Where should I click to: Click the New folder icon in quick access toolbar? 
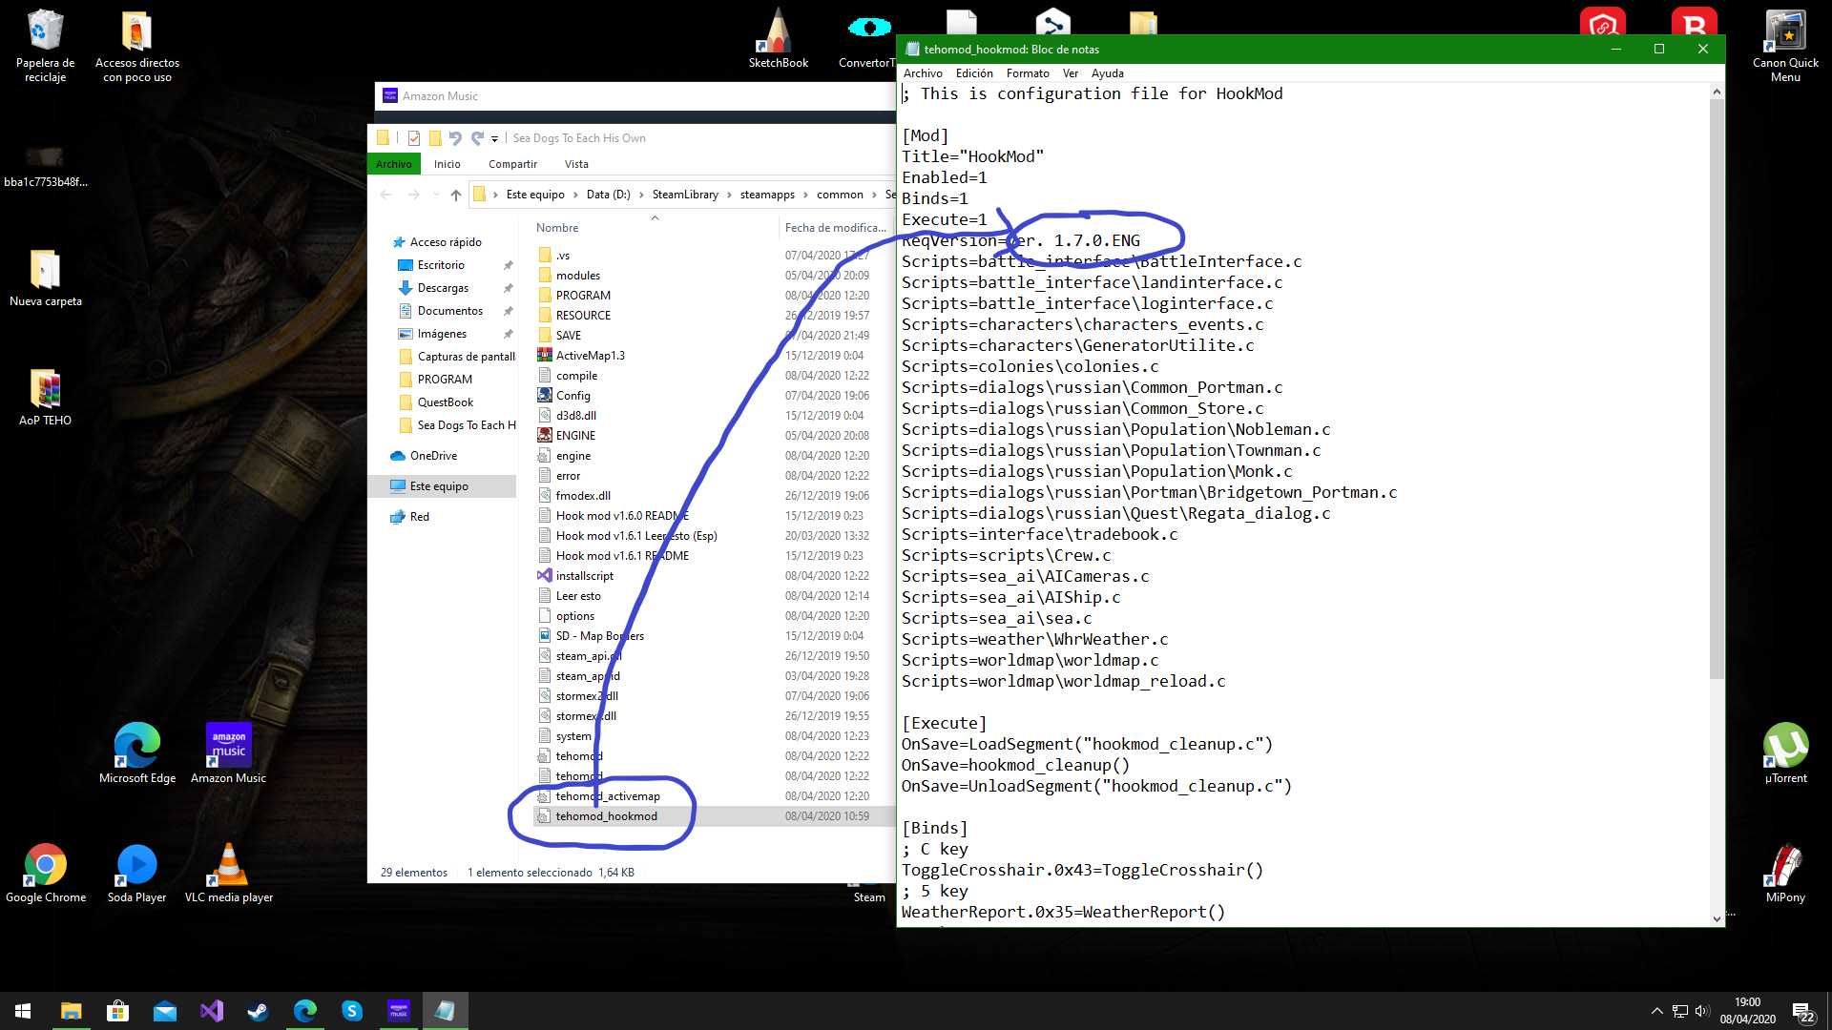(435, 138)
